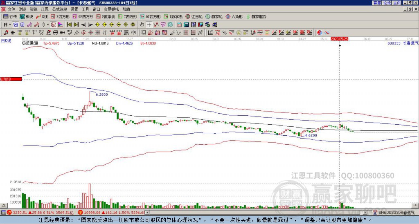The image size is (419, 224).
Task: Open the calculator icon
Action: pos(186,25)
